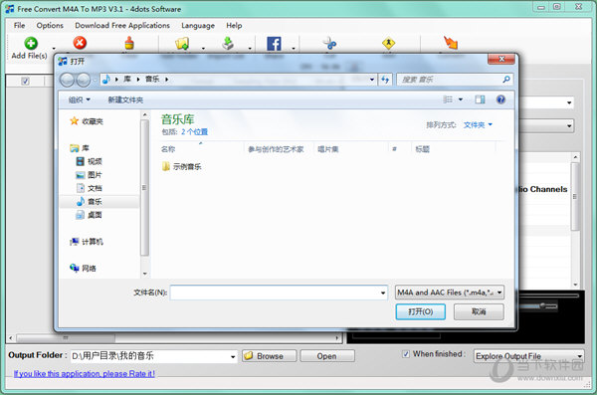
Task: Expand the address bar history dropdown
Action: (372, 80)
